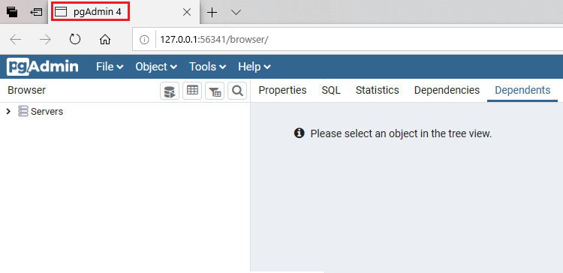Open a new browser tab
The width and height of the screenshot is (563, 273).
click(212, 13)
